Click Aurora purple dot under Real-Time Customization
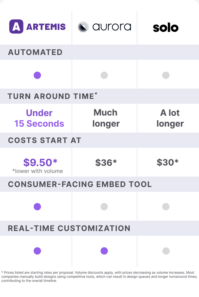Image resolution: width=199 pixels, height=297 pixels. 104,251
